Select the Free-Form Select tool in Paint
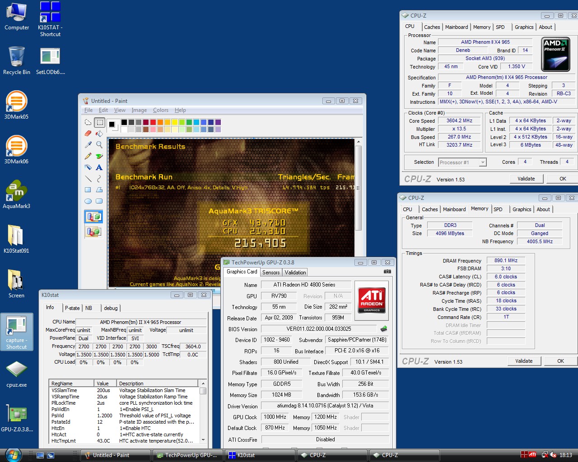578x462 pixels. coord(88,122)
